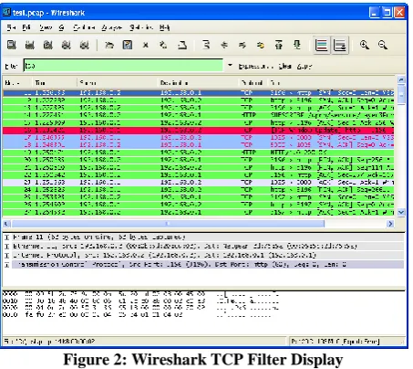Sort by the Protocol column header
This screenshot has height=369, width=413.
coord(253,82)
